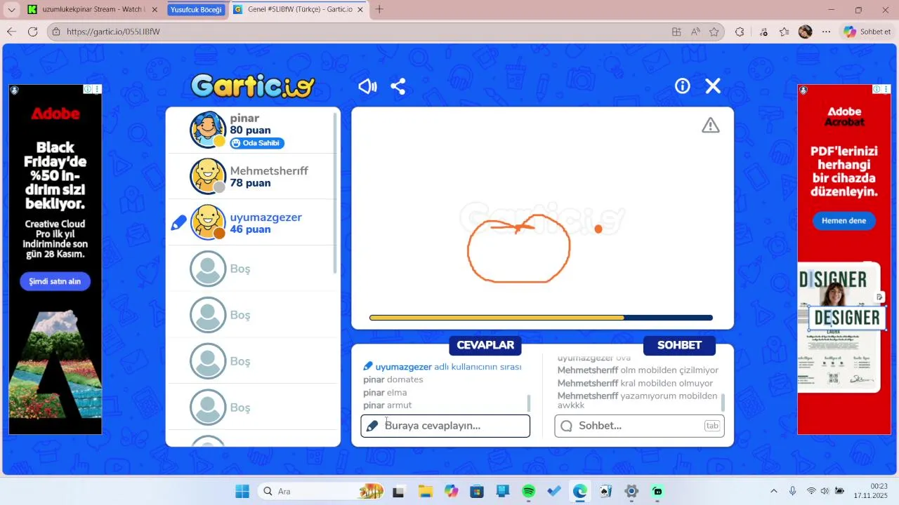Open Settings gear from the taskbar
Viewport: 899px width, 505px height.
point(631,491)
